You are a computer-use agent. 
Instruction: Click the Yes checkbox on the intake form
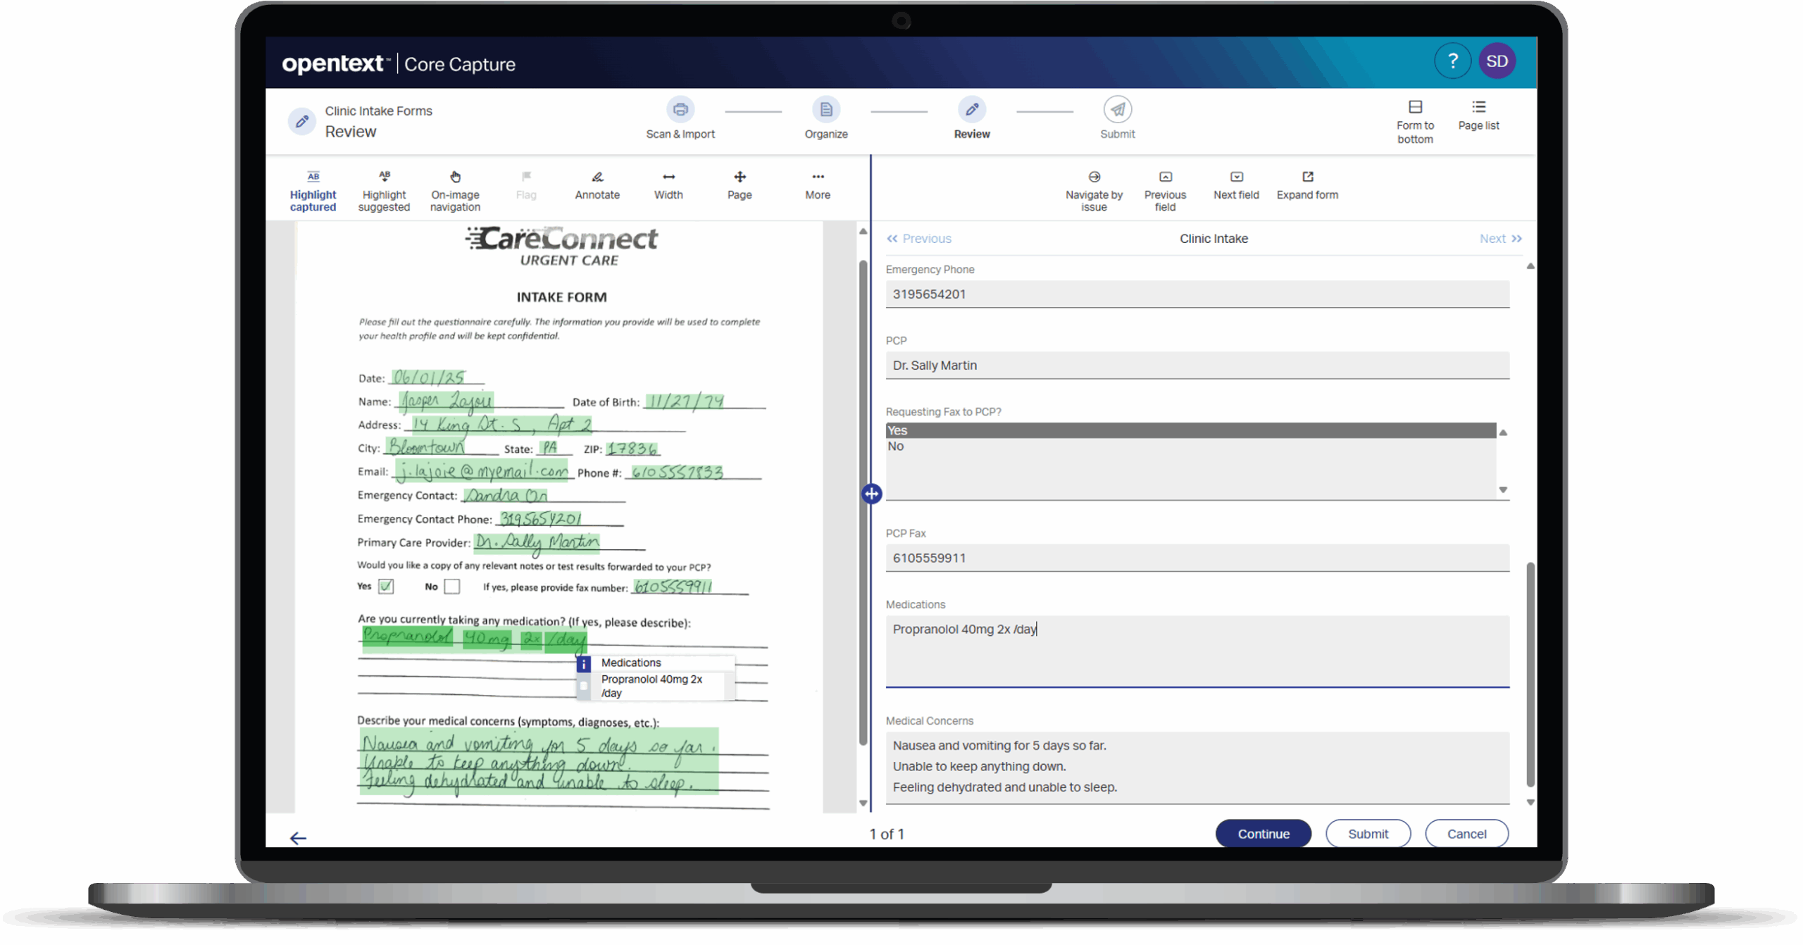pyautogui.click(x=386, y=587)
